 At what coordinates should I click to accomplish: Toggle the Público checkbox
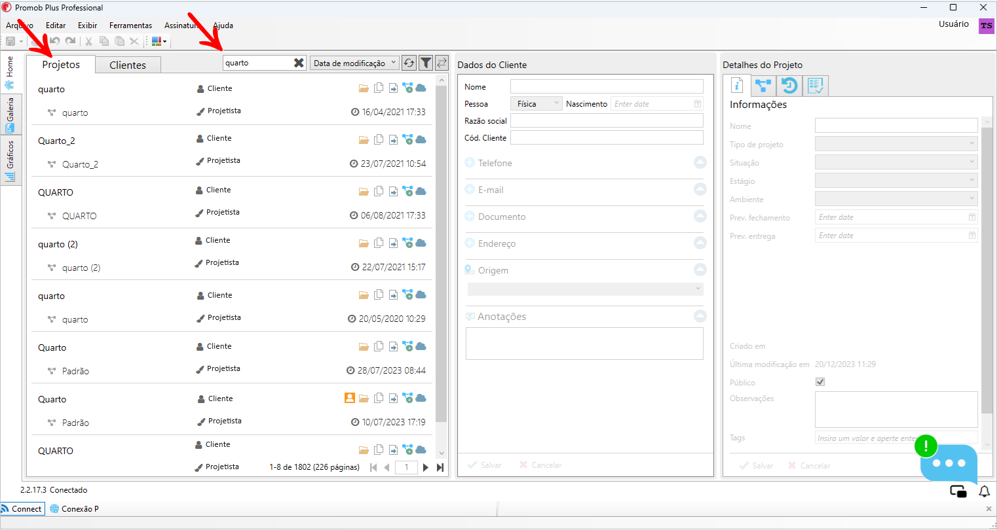point(820,382)
